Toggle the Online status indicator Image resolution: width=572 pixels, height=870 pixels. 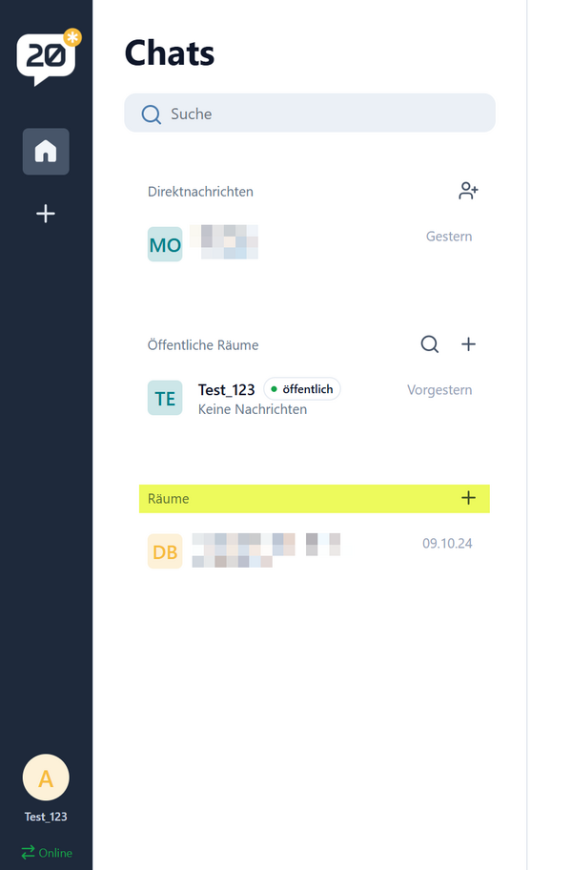[46, 852]
